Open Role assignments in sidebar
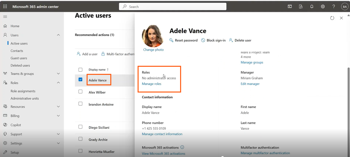This screenshot has height=157, width=350. pos(23,91)
